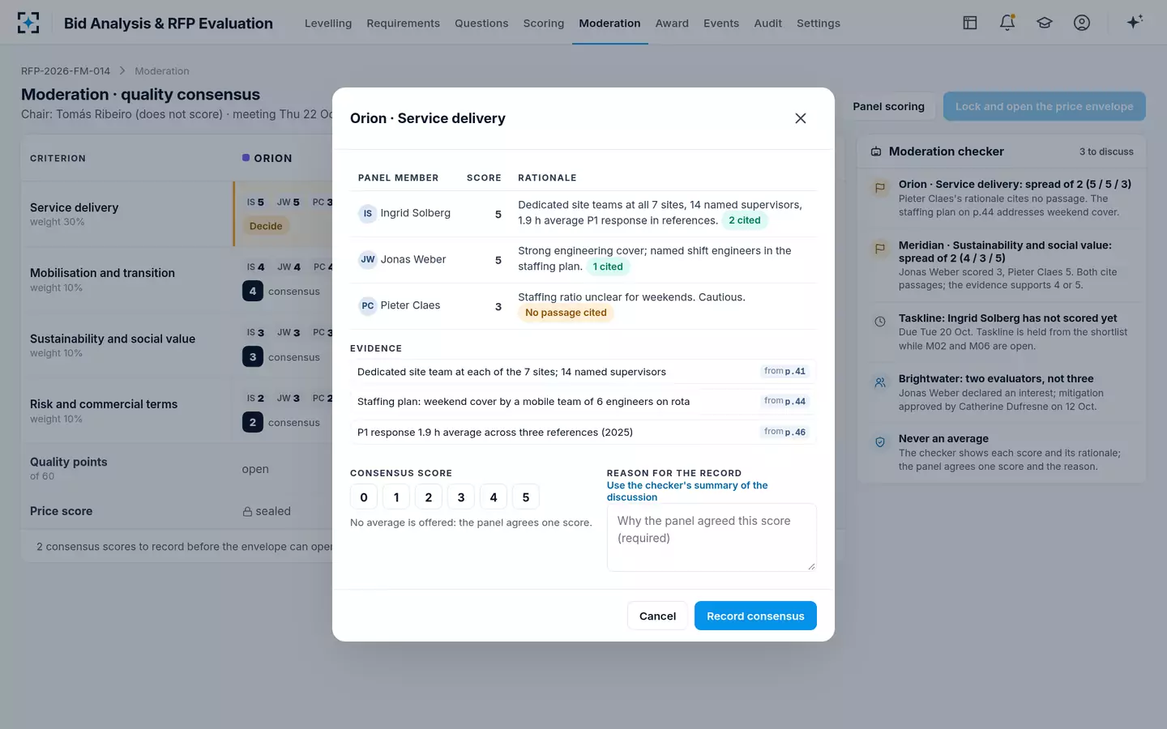Click the lock icon next to sealed
The height and width of the screenshot is (729, 1167).
[247, 512]
